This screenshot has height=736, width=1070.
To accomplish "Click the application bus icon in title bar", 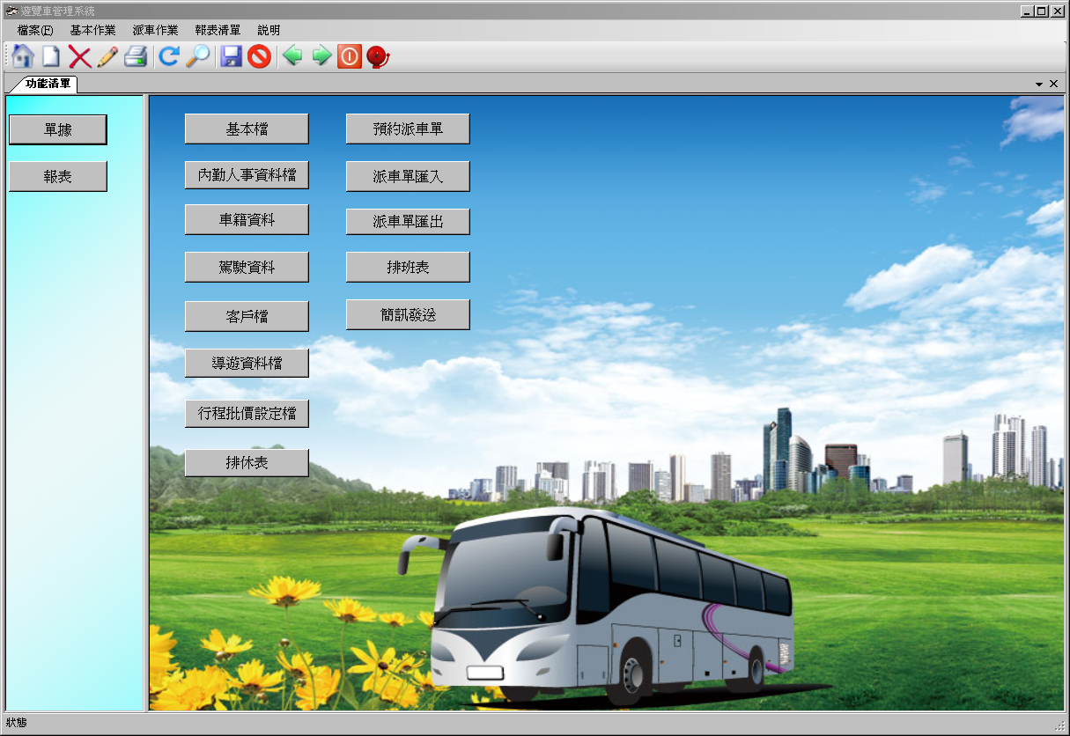I will (x=11, y=11).
